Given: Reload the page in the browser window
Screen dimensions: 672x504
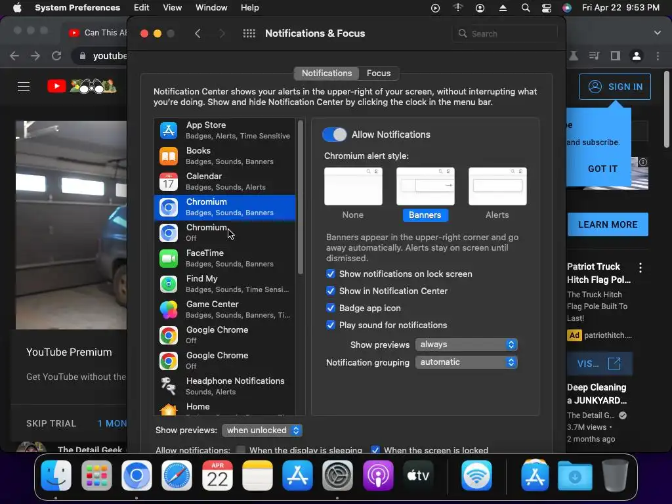Looking at the screenshot, I should (56, 56).
